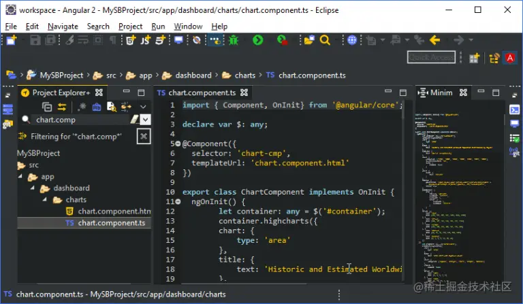Collapse the charts folder tree node
The image size is (523, 304).
[x=45, y=200]
